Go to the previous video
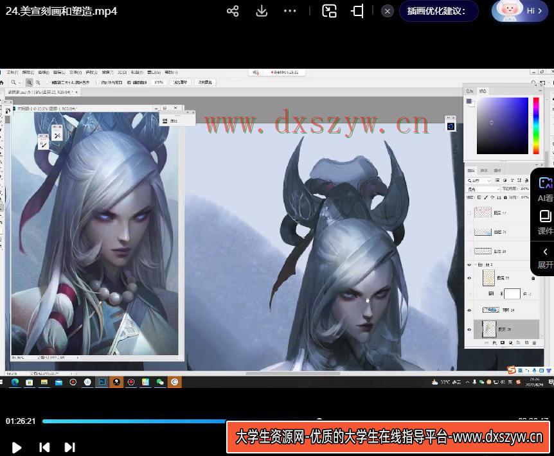Screen dimensions: 554x456 coord(44,448)
